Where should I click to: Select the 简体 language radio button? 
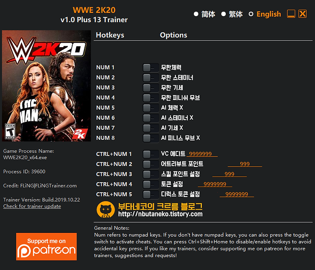(196, 14)
